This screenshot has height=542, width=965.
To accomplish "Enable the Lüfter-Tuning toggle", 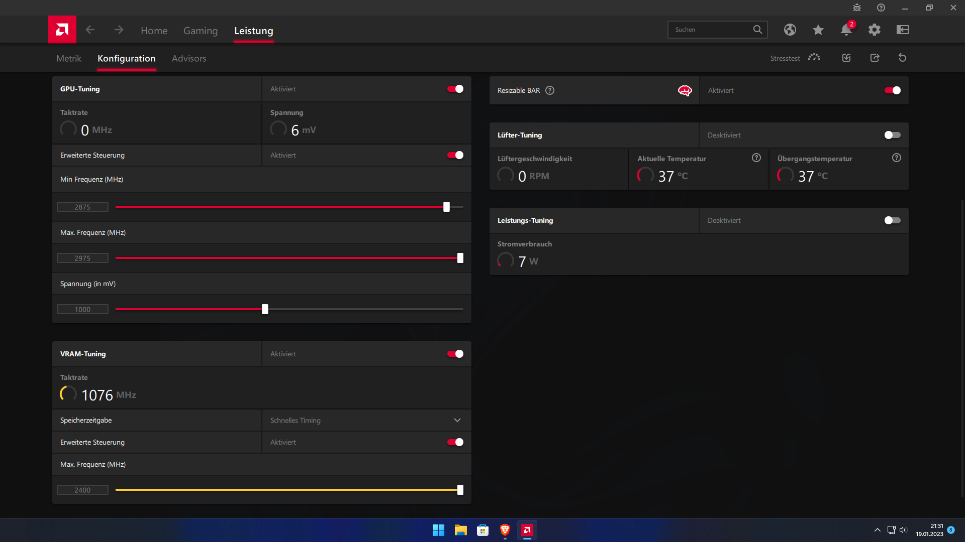I will tap(892, 135).
